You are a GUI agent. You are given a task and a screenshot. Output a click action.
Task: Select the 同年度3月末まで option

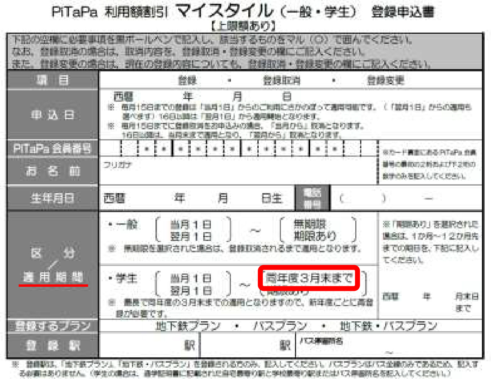309,278
